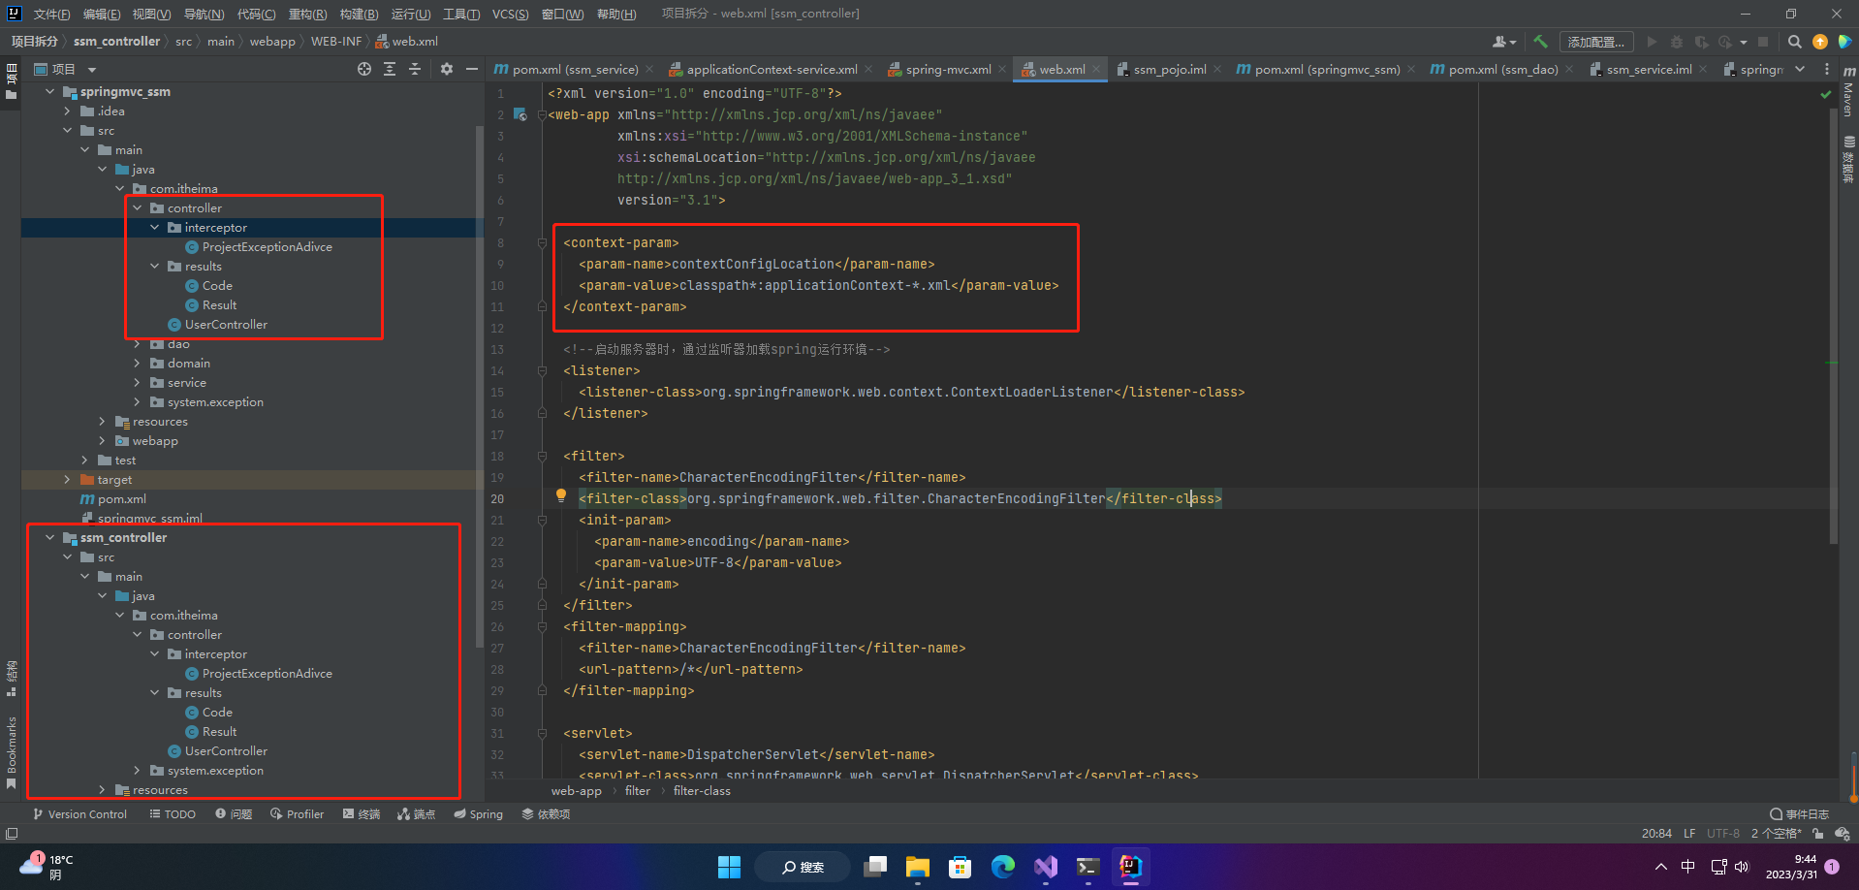Viewport: 1859px width, 890px height.
Task: Open the Bookmarks tool window
Action: (x=12, y=752)
